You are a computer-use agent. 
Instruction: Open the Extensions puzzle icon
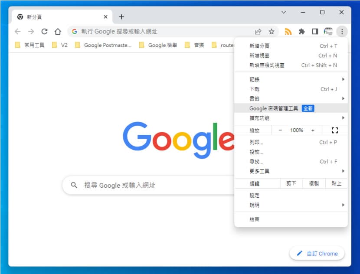tap(301, 32)
